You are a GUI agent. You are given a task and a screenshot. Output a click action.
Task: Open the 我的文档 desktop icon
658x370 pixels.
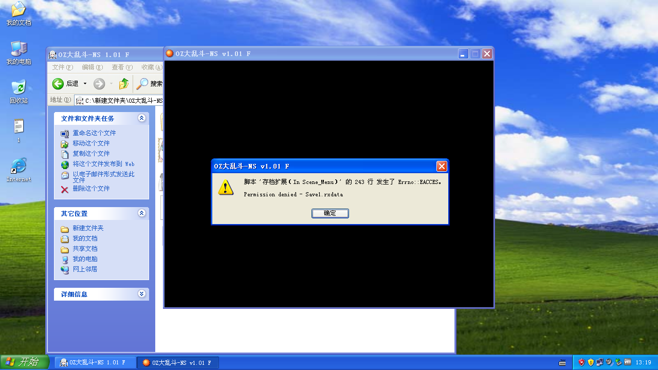(x=19, y=14)
